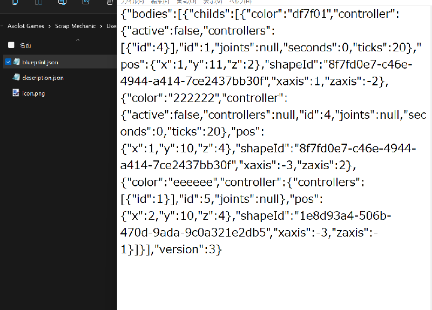Select the blueprint.json file icon

(17, 62)
